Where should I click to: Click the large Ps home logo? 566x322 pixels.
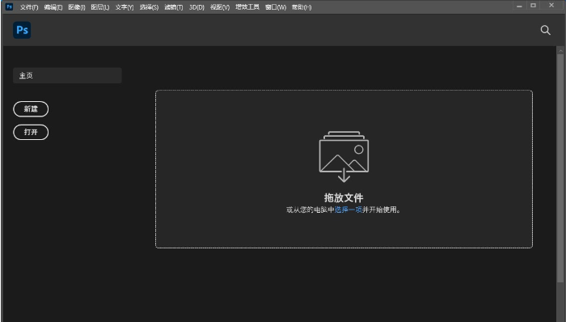(22, 30)
